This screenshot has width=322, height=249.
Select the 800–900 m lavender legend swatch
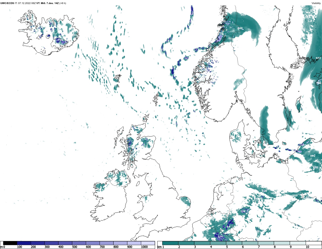click(x=120, y=243)
